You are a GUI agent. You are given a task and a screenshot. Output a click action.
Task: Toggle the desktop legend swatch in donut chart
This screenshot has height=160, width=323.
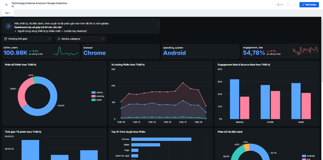pyautogui.click(x=94, y=96)
